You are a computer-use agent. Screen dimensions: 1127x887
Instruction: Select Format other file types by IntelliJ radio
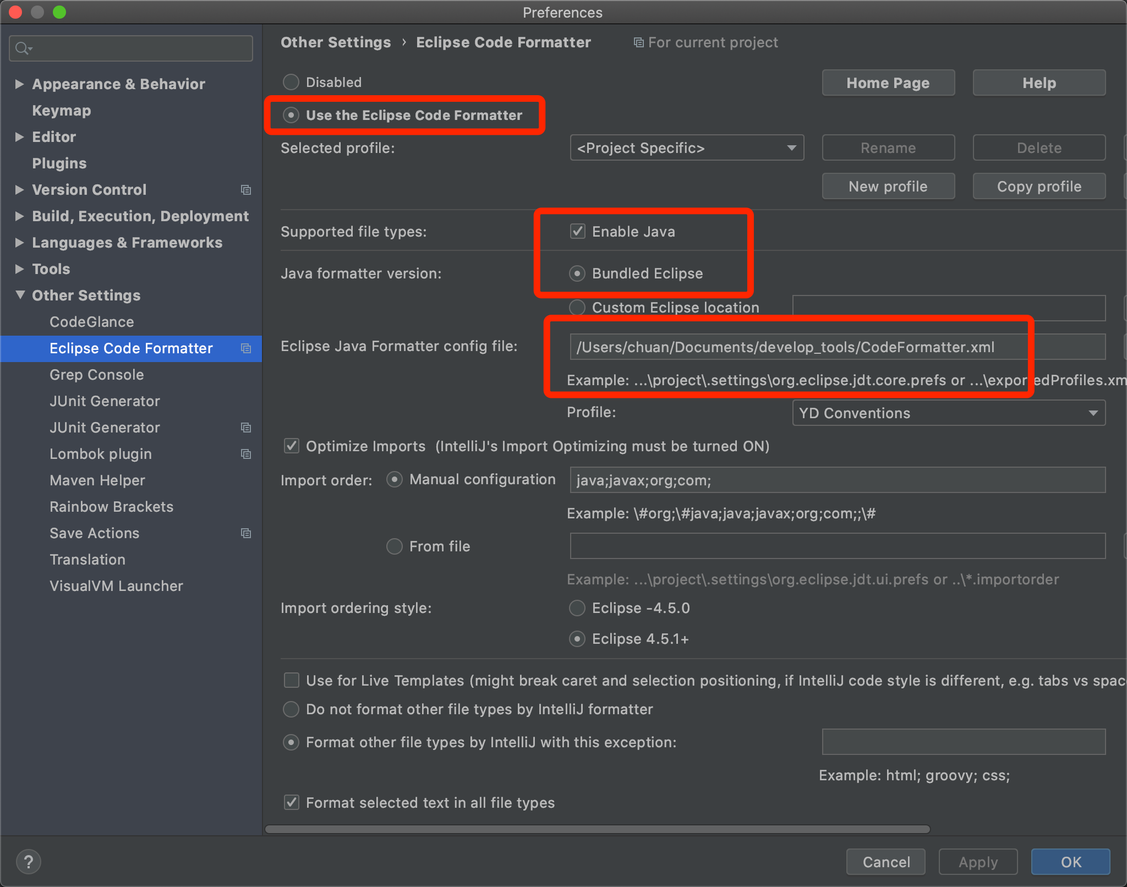coord(291,742)
